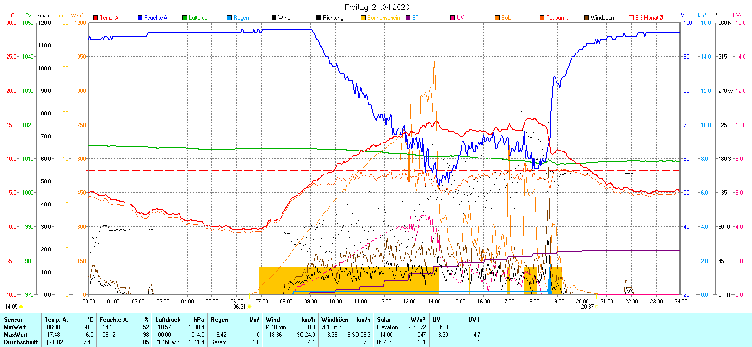
Task: Click the Taupunkt legend label
Action: point(557,18)
